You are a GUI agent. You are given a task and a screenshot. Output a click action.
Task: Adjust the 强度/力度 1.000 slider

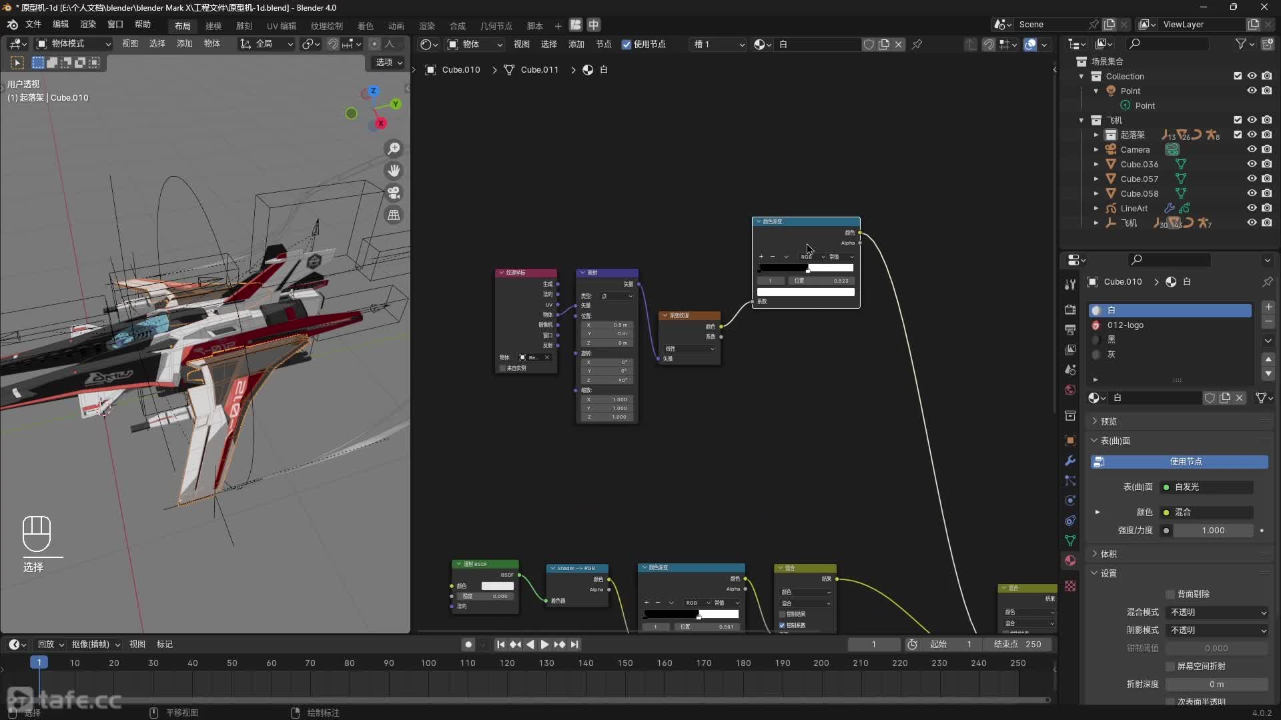(1213, 531)
